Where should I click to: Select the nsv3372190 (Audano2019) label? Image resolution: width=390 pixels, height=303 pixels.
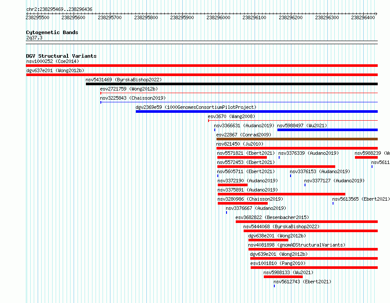click(248, 181)
